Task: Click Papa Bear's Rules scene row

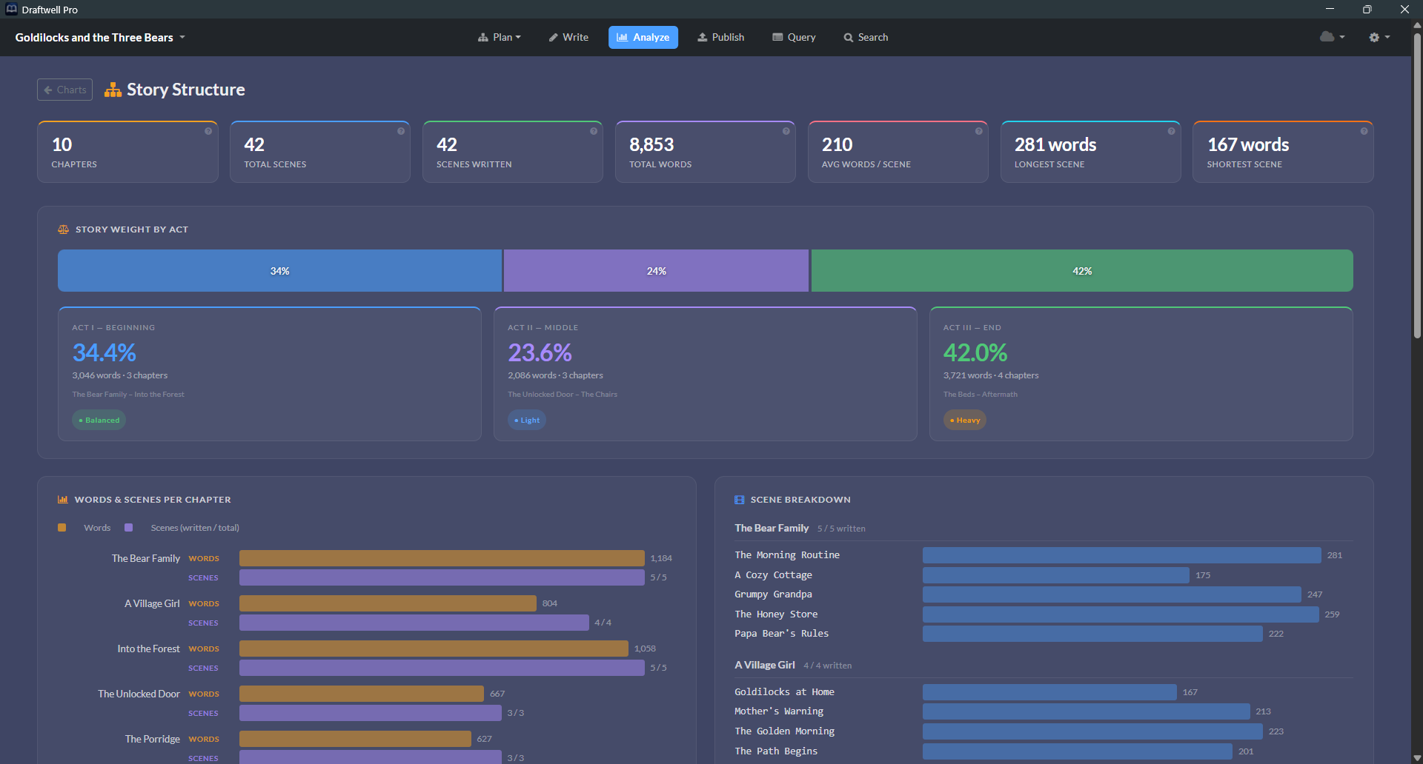Action: coord(1044,634)
